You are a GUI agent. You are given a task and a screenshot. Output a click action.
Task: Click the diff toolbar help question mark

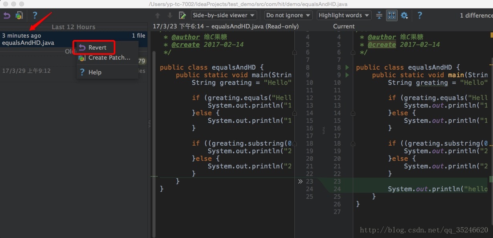coord(419,15)
